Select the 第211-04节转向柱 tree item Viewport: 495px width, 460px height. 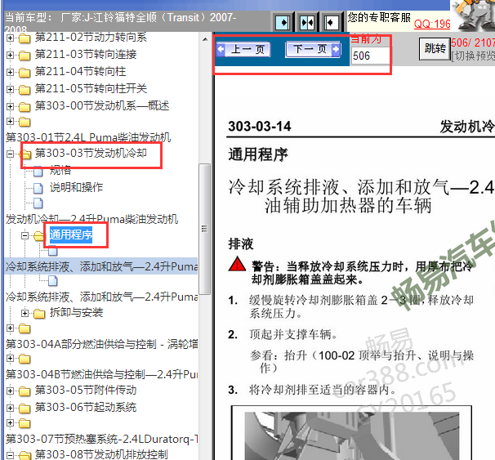point(80,71)
